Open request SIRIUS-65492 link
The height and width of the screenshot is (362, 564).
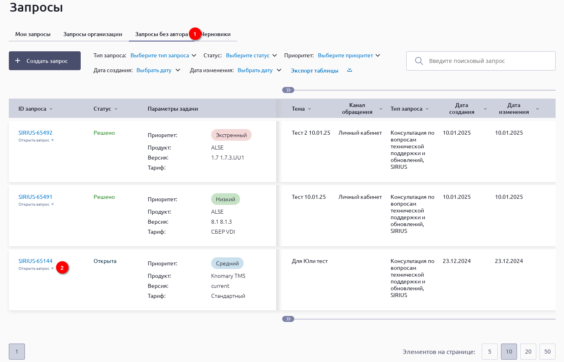tap(35, 133)
